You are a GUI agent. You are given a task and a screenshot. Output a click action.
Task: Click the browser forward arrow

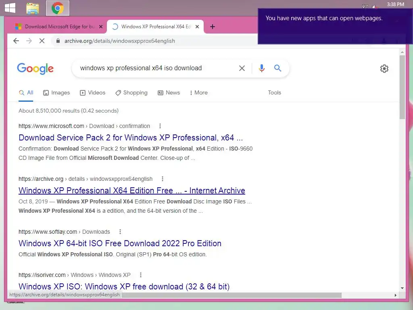[x=29, y=41]
